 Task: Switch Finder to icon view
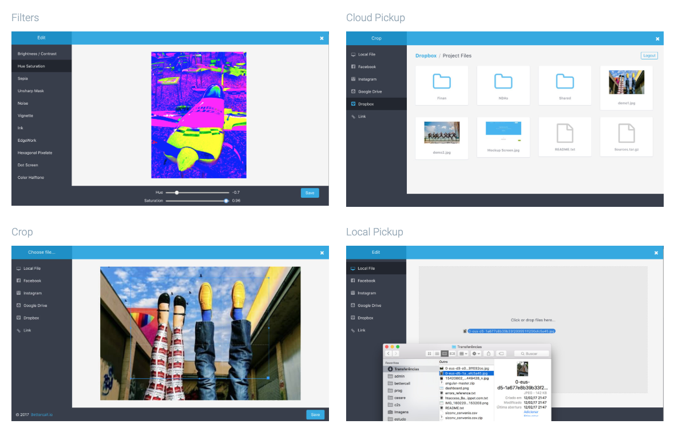(x=429, y=354)
